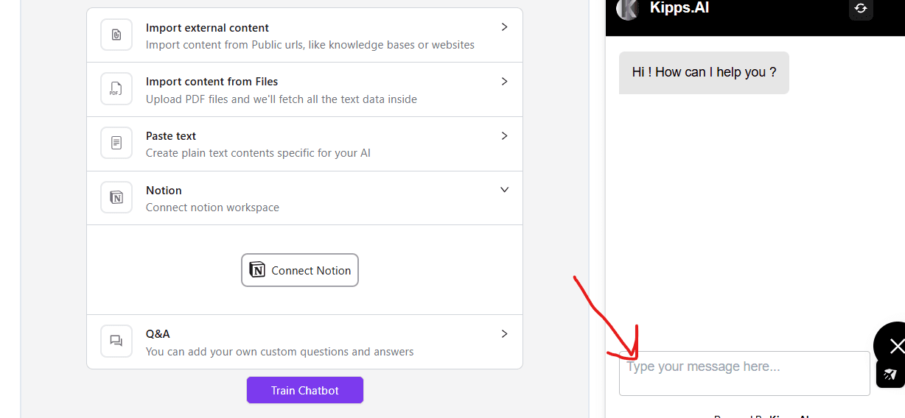Click the PDF file icon
The image size is (905, 418).
click(x=116, y=89)
